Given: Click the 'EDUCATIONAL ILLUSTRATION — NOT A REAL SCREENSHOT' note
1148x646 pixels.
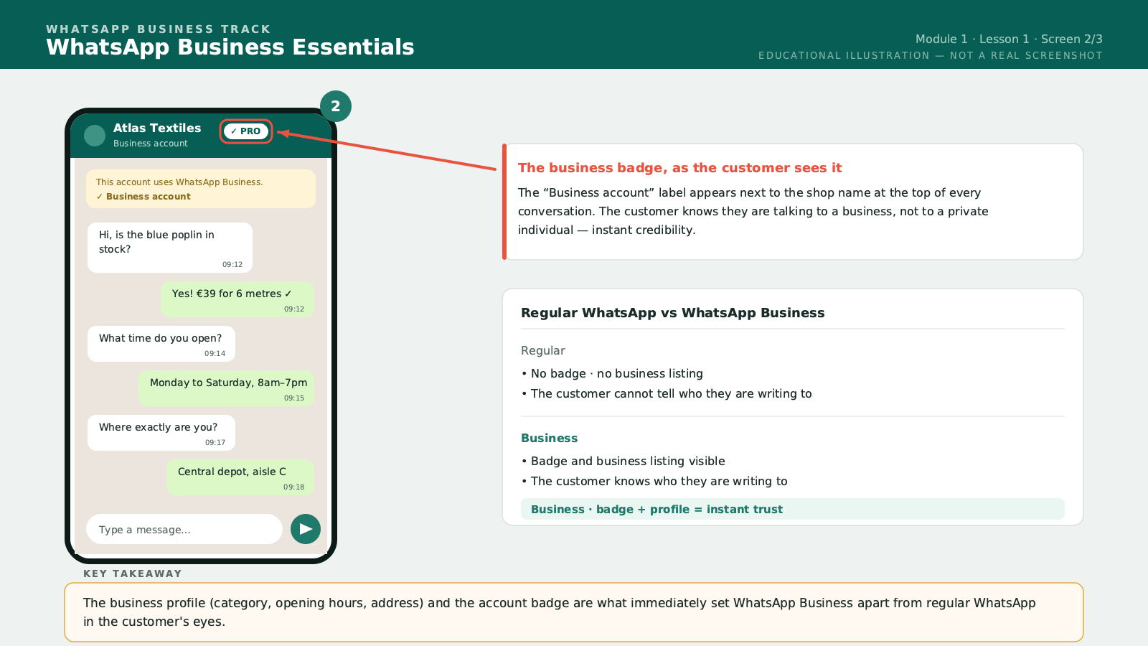Looking at the screenshot, I should tap(931, 55).
